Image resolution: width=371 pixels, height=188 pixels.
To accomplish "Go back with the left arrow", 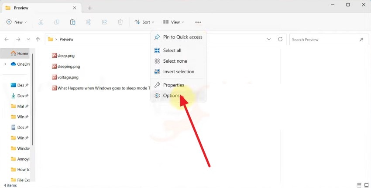I will click(x=7, y=40).
